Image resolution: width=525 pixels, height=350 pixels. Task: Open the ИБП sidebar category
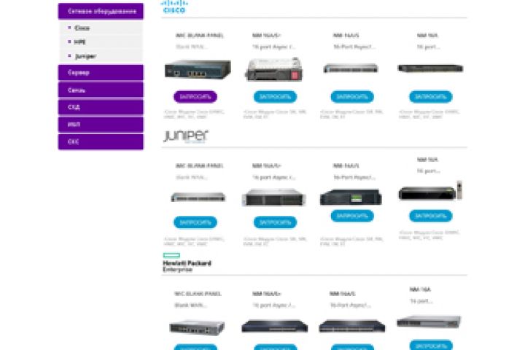click(x=101, y=125)
